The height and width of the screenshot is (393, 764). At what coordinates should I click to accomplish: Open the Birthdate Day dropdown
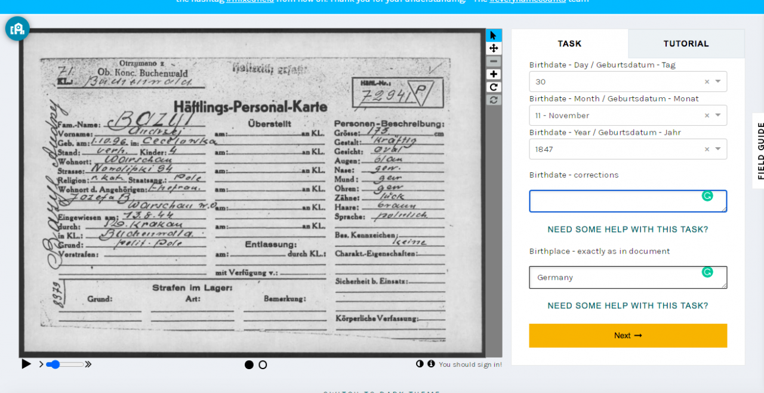[628, 82]
